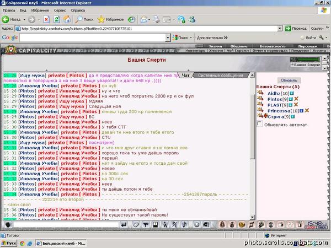
Task: Click the Переход go button
Action: pos(296,29)
